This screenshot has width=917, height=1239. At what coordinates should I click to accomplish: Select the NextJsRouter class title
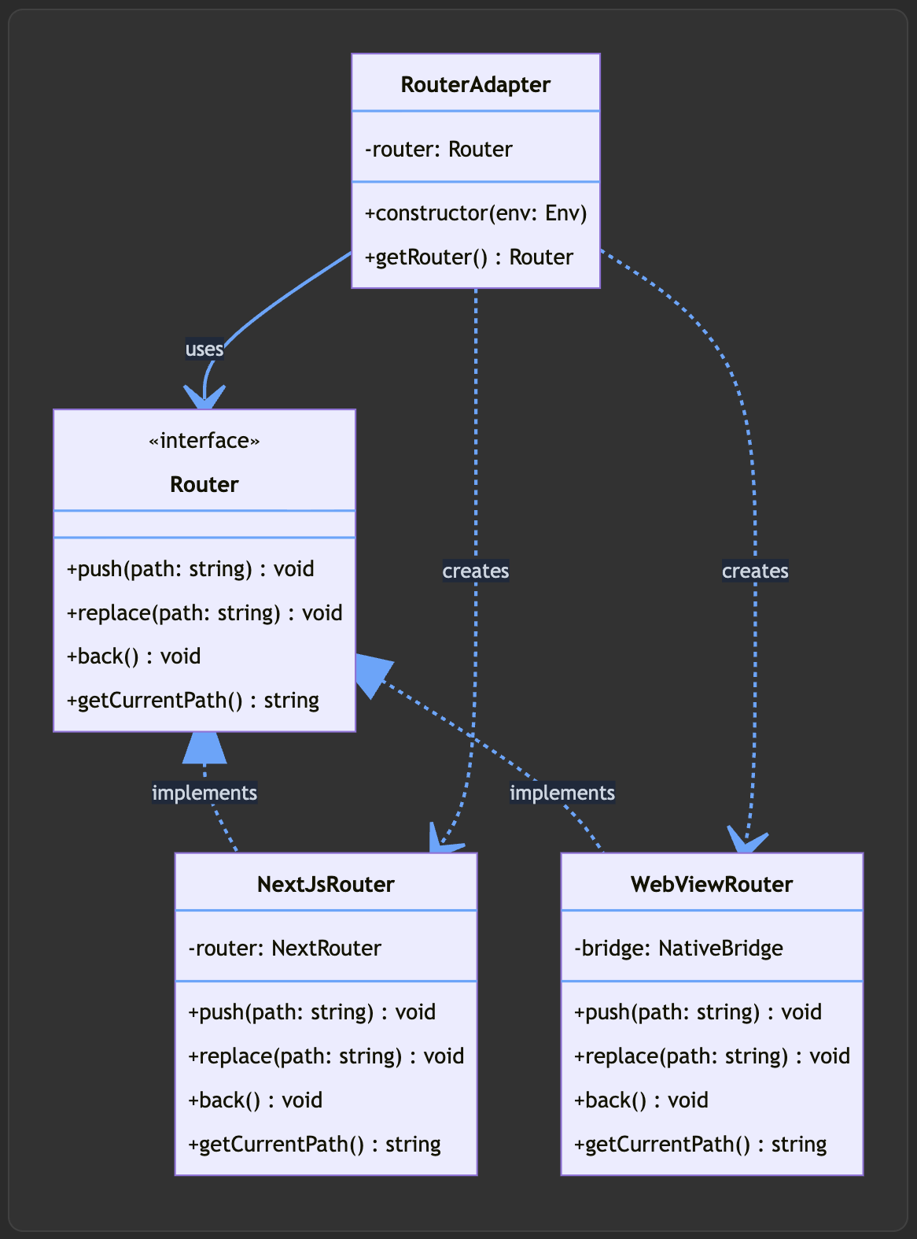pyautogui.click(x=326, y=885)
